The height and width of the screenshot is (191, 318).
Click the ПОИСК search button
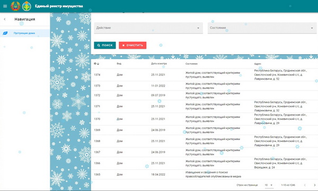pyautogui.click(x=105, y=45)
